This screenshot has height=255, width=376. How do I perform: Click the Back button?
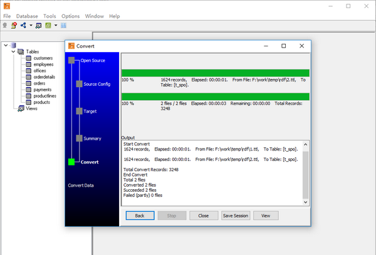(140, 216)
